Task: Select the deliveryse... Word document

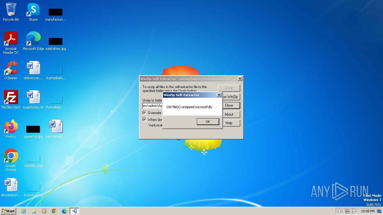Action: 33,70
